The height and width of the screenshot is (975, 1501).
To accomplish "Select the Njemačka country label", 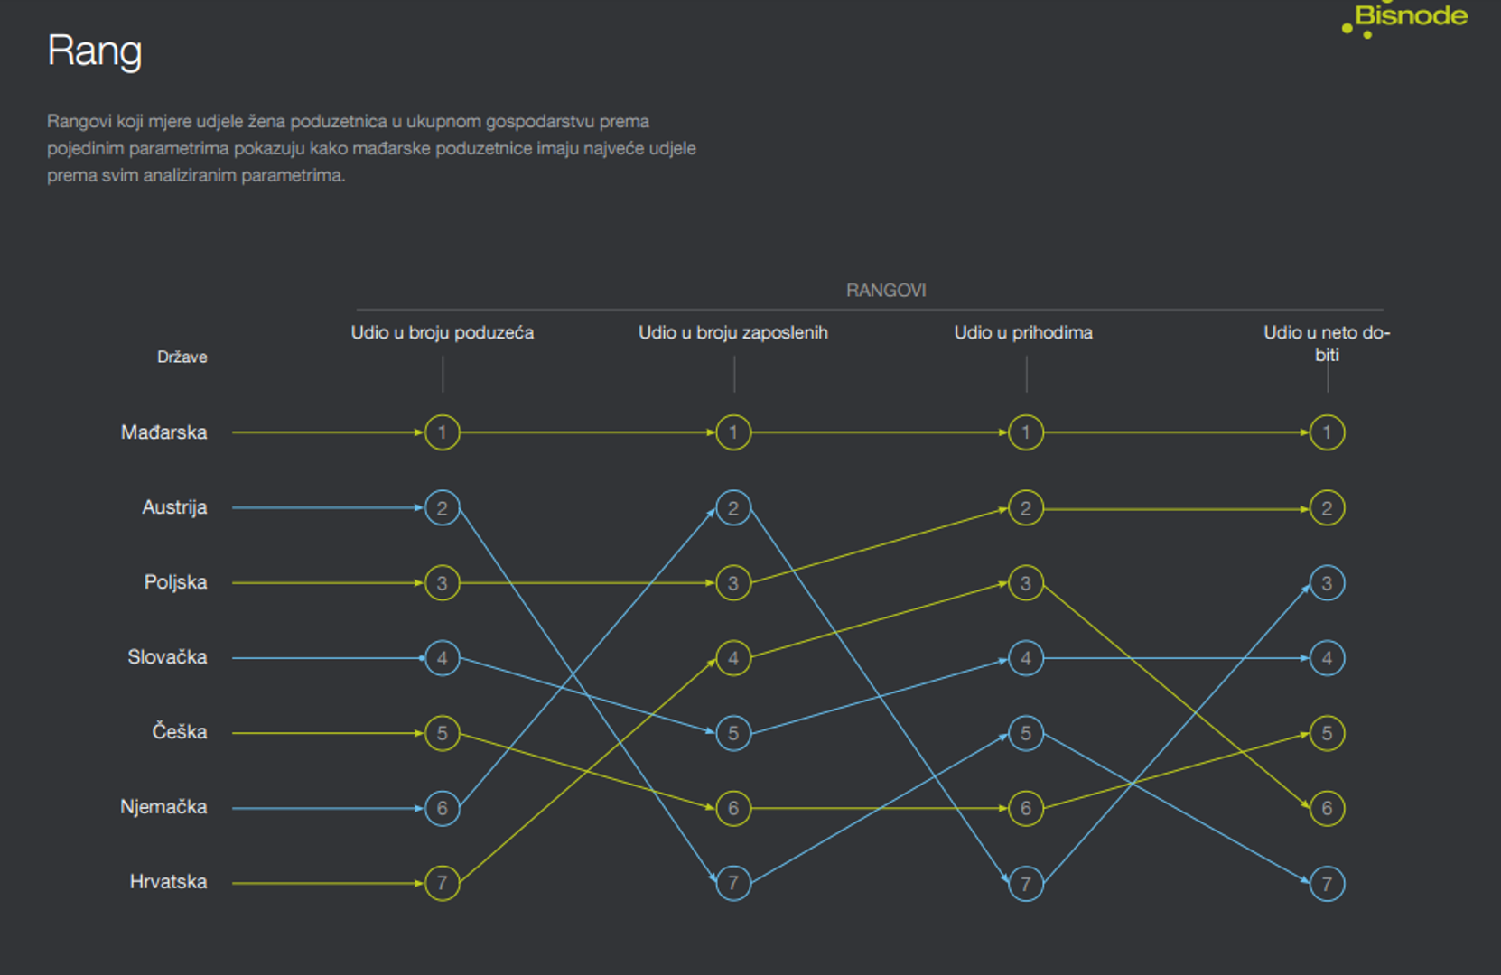I will [163, 807].
